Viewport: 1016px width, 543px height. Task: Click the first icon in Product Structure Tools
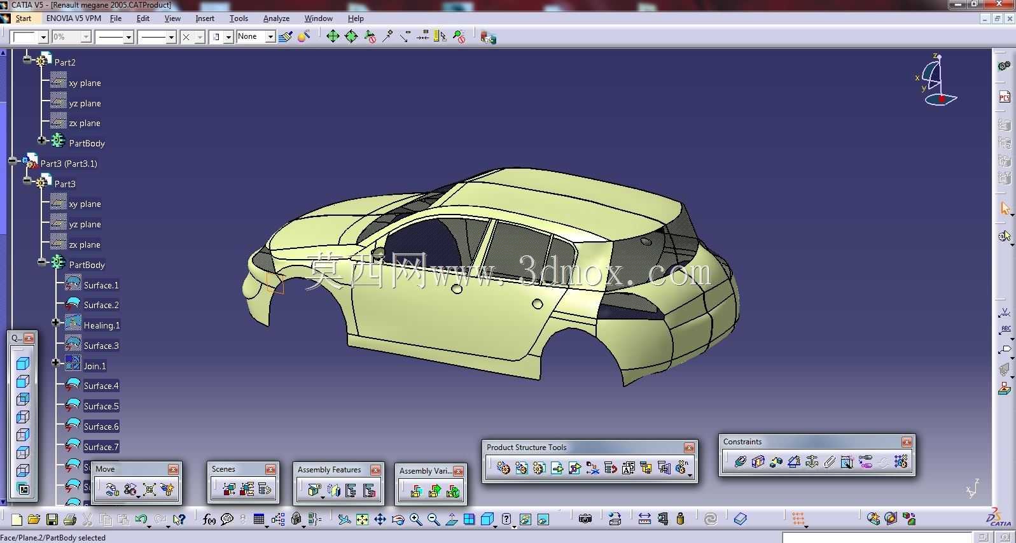click(503, 469)
